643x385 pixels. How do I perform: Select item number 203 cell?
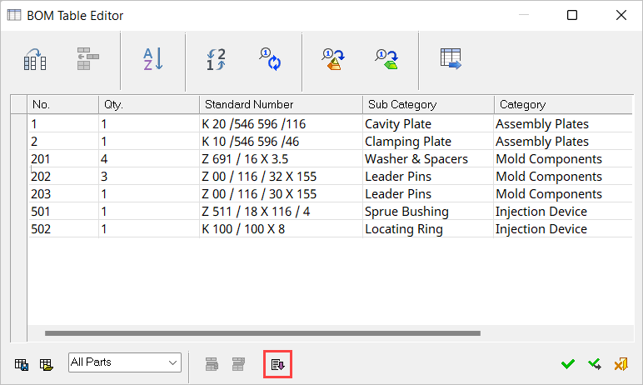pyautogui.click(x=62, y=194)
